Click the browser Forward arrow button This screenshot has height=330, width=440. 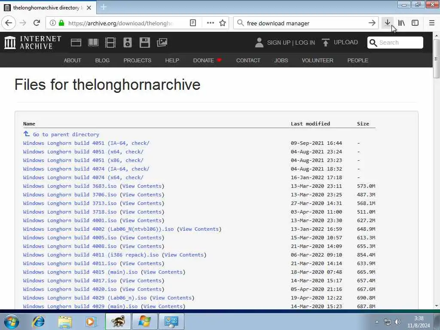pyautogui.click(x=23, y=23)
